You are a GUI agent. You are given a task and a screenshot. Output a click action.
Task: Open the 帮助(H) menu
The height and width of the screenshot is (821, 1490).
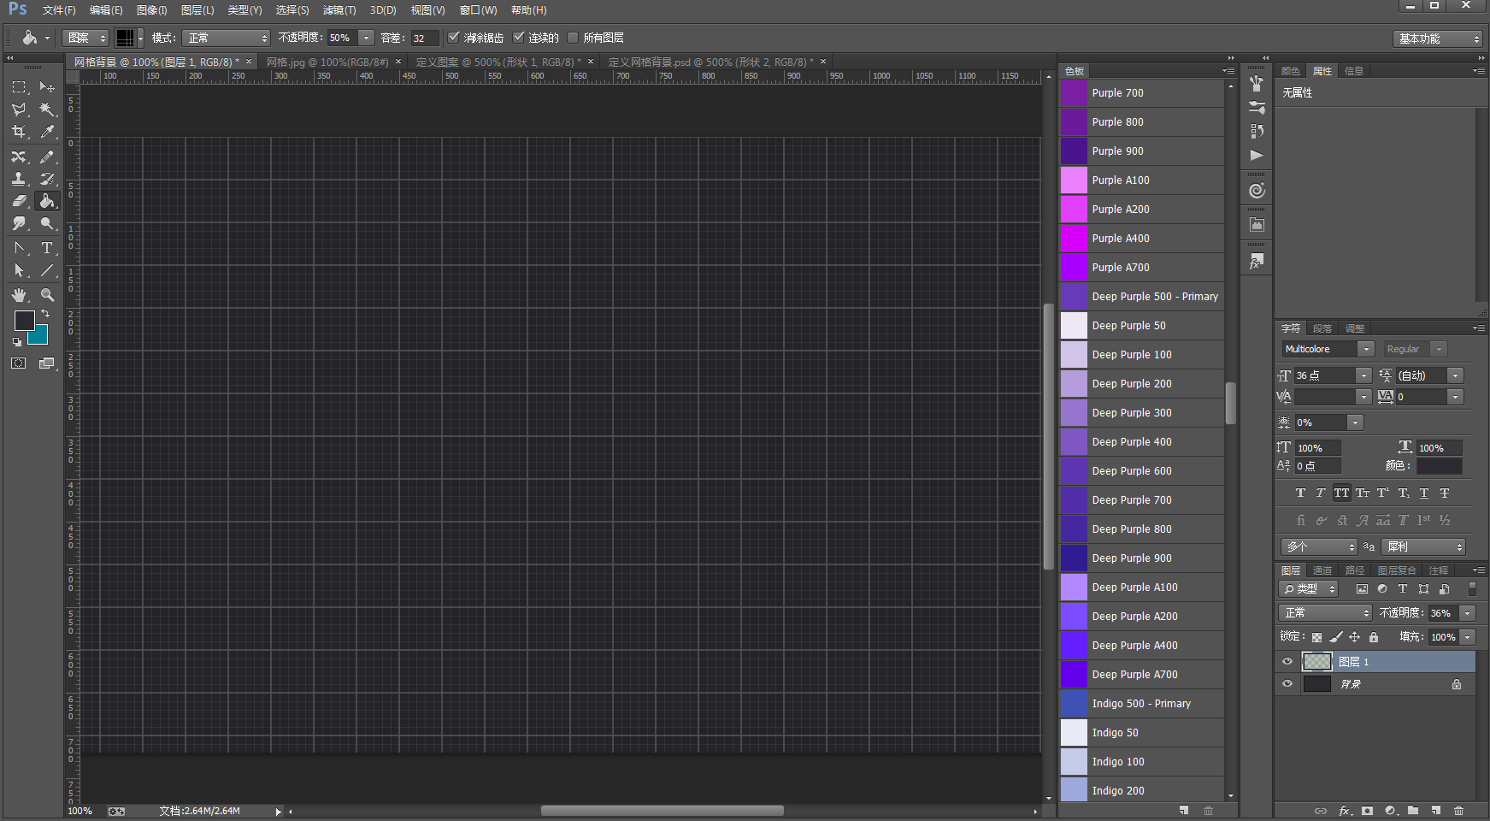point(528,10)
